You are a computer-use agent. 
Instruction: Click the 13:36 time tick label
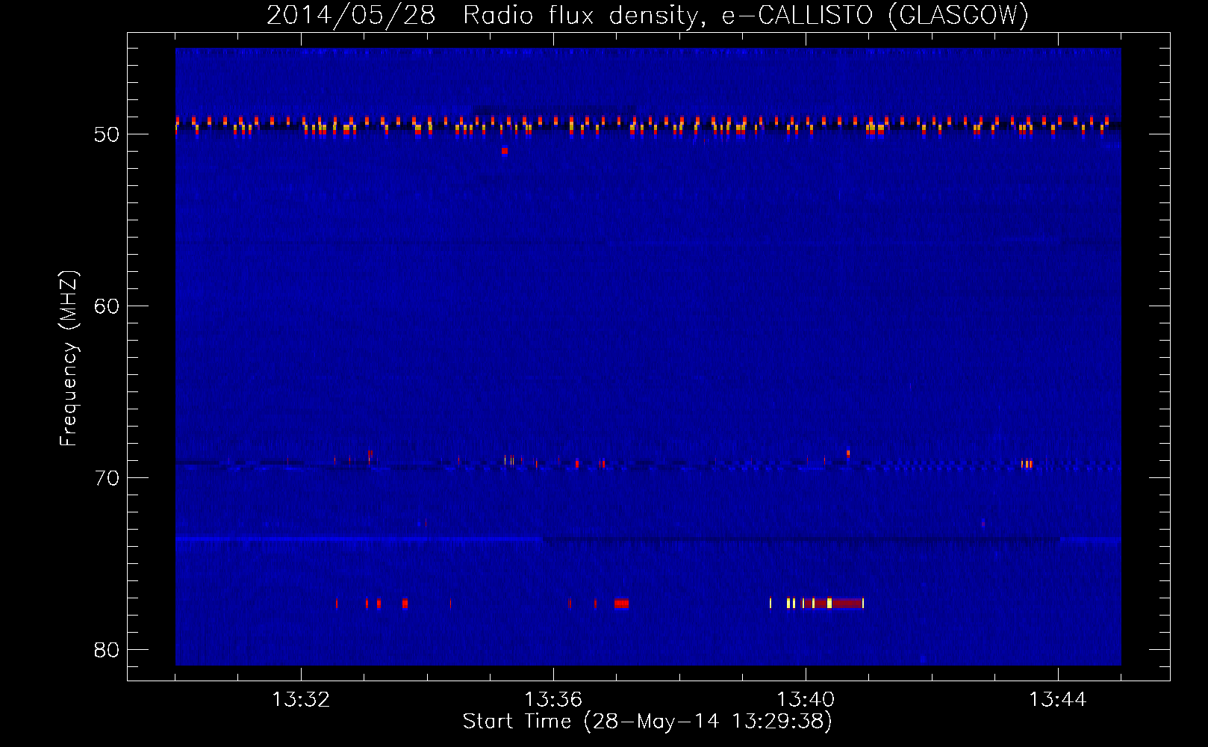click(553, 699)
